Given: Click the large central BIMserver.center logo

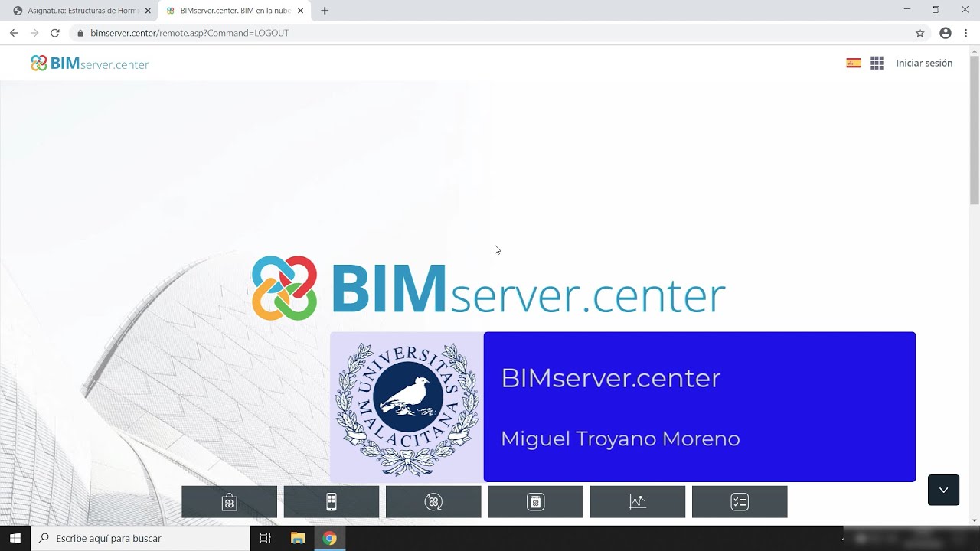Looking at the screenshot, I should (488, 289).
